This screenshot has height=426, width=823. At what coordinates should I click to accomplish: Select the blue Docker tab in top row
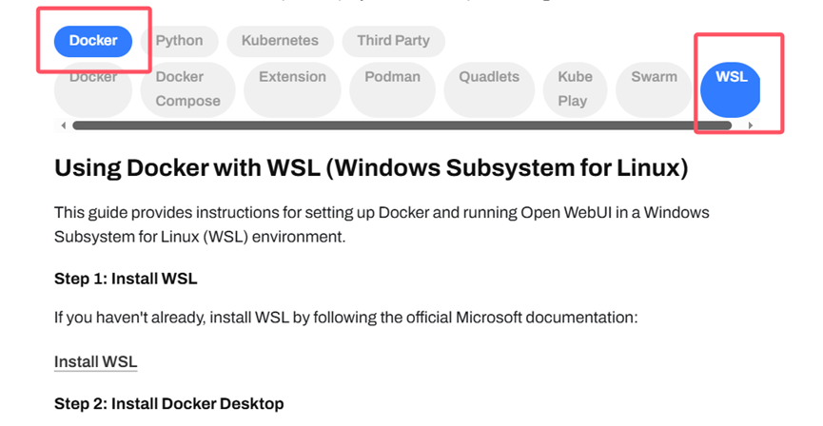[93, 41]
